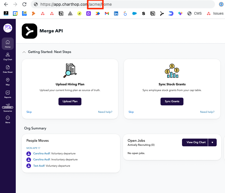The image size is (225, 193).
Task: Open the LinkedIn bookmark icon
Action: coord(116,13)
